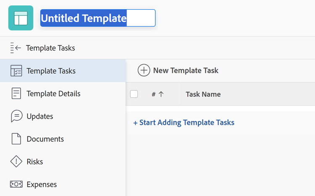Open the Documents section
Viewport: 315px width, 196px height.
coord(45,139)
